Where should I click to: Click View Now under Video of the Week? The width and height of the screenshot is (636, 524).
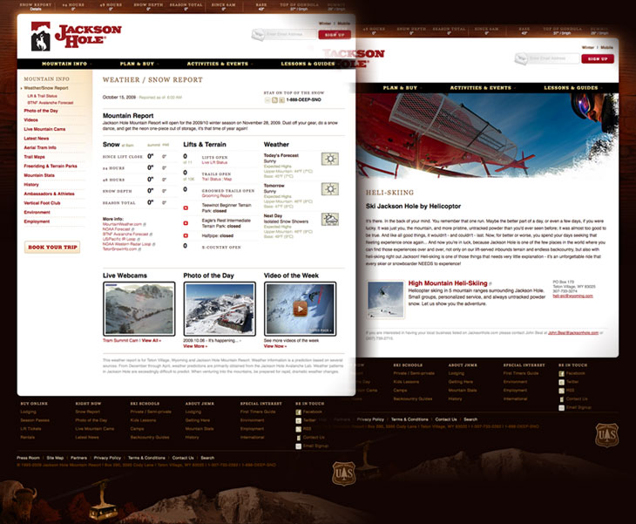(274, 346)
